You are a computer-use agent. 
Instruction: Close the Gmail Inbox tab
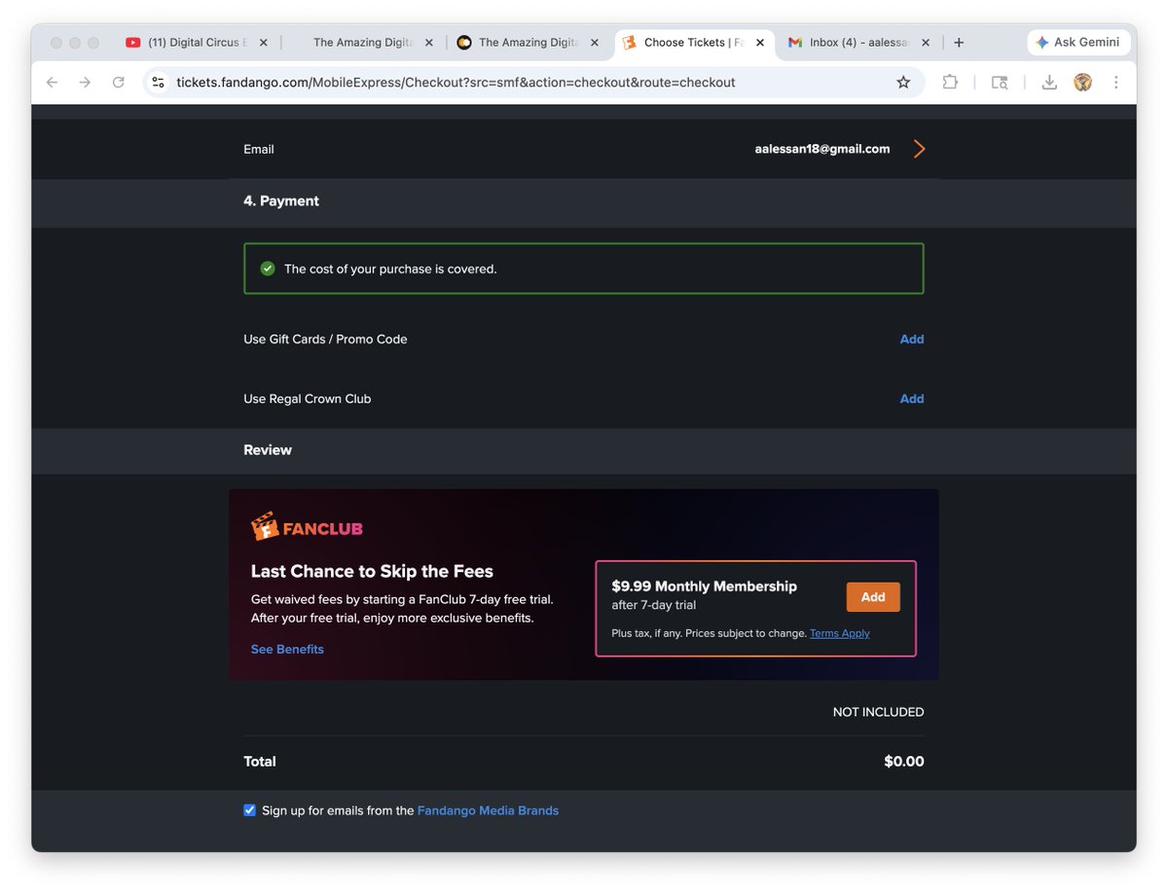pyautogui.click(x=926, y=43)
